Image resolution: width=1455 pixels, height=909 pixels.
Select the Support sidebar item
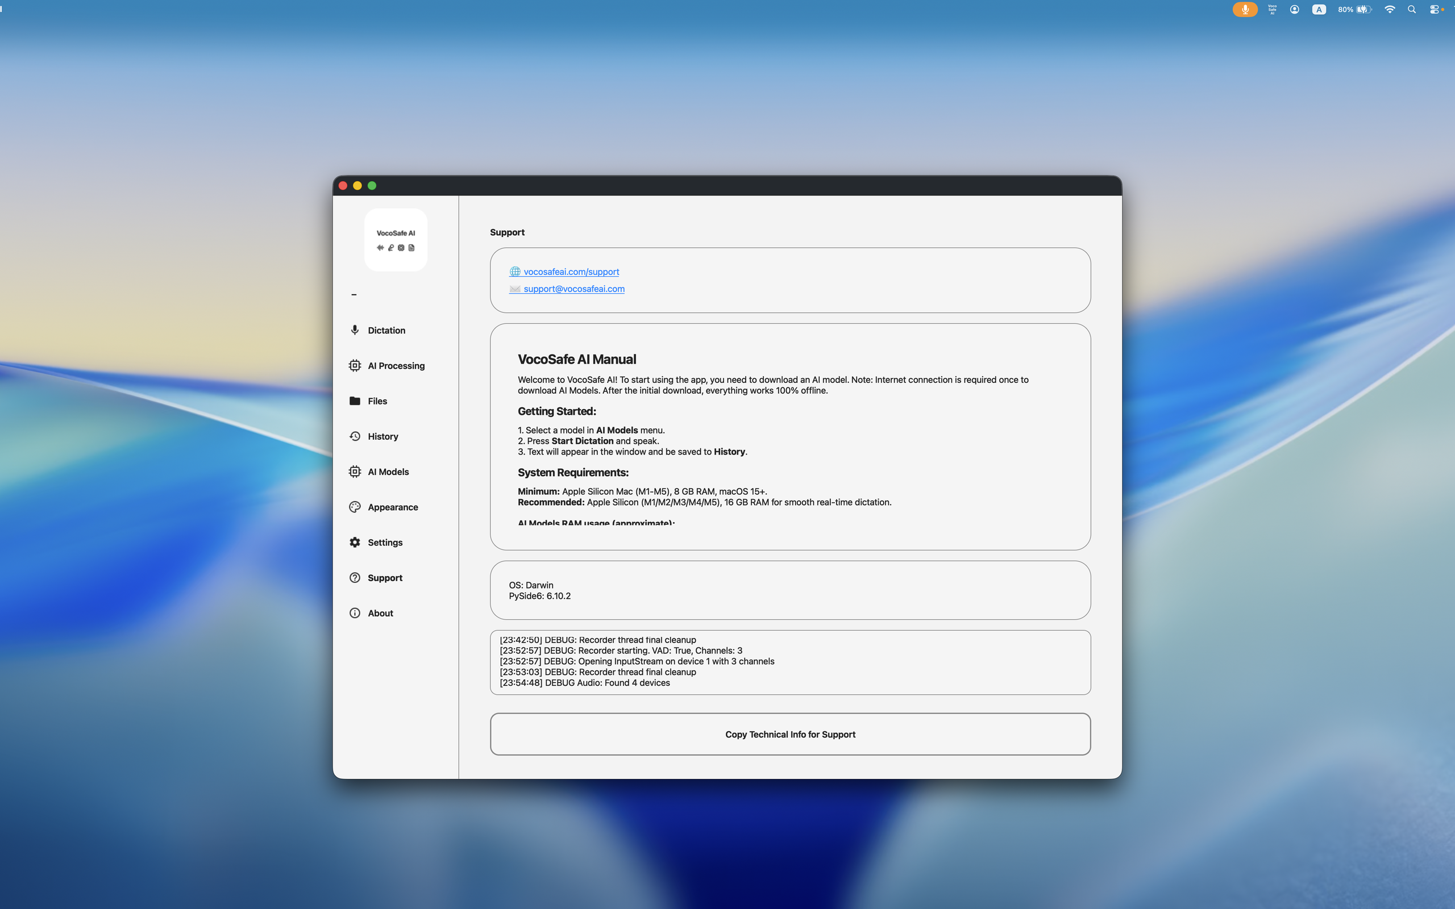tap(376, 578)
